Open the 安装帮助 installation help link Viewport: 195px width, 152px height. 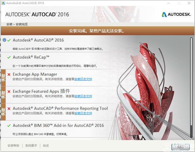click(13, 146)
